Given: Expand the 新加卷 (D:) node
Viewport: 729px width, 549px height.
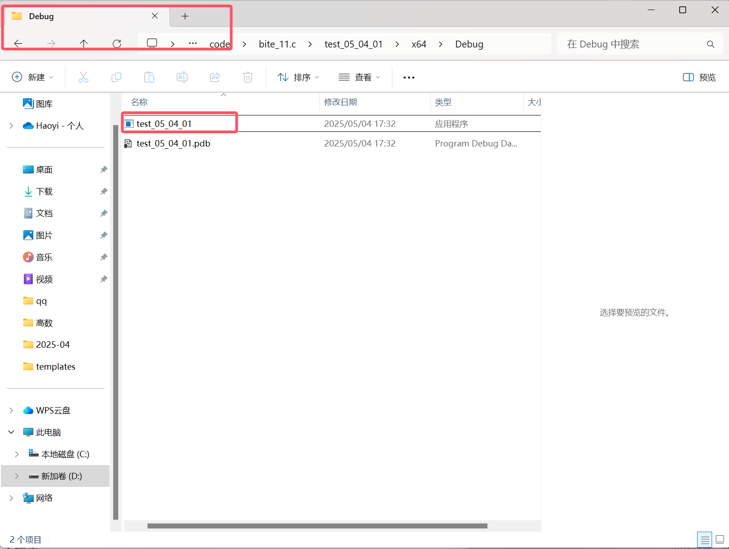Looking at the screenshot, I should (x=17, y=476).
